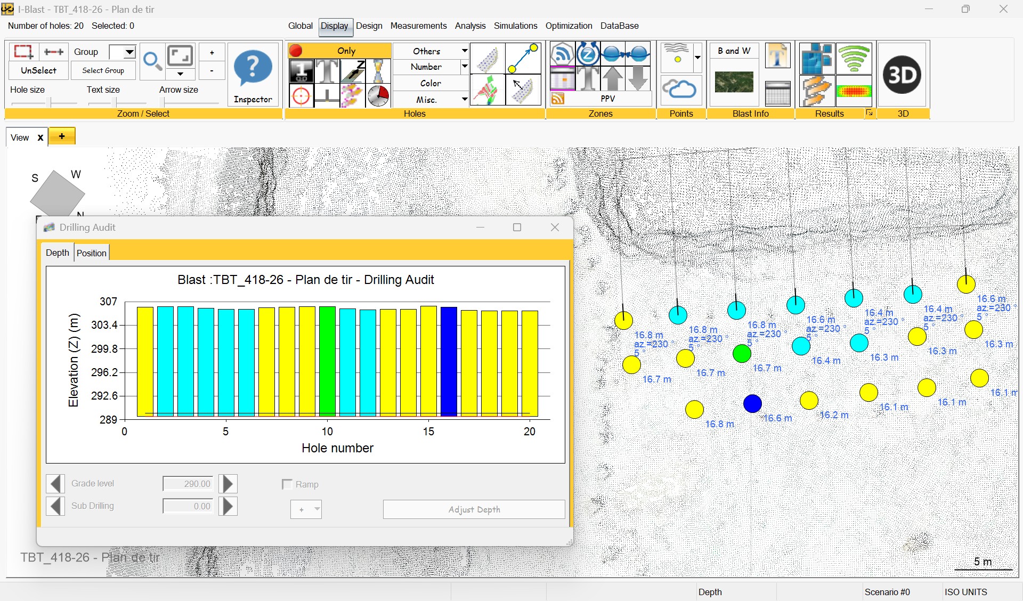Switch to the Position tab in Drilling Audit
Screen dimensions: 1023x601
pyautogui.click(x=91, y=253)
